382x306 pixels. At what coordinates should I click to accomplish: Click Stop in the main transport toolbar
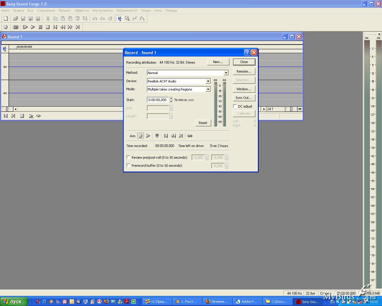pyautogui.click(x=48, y=27)
